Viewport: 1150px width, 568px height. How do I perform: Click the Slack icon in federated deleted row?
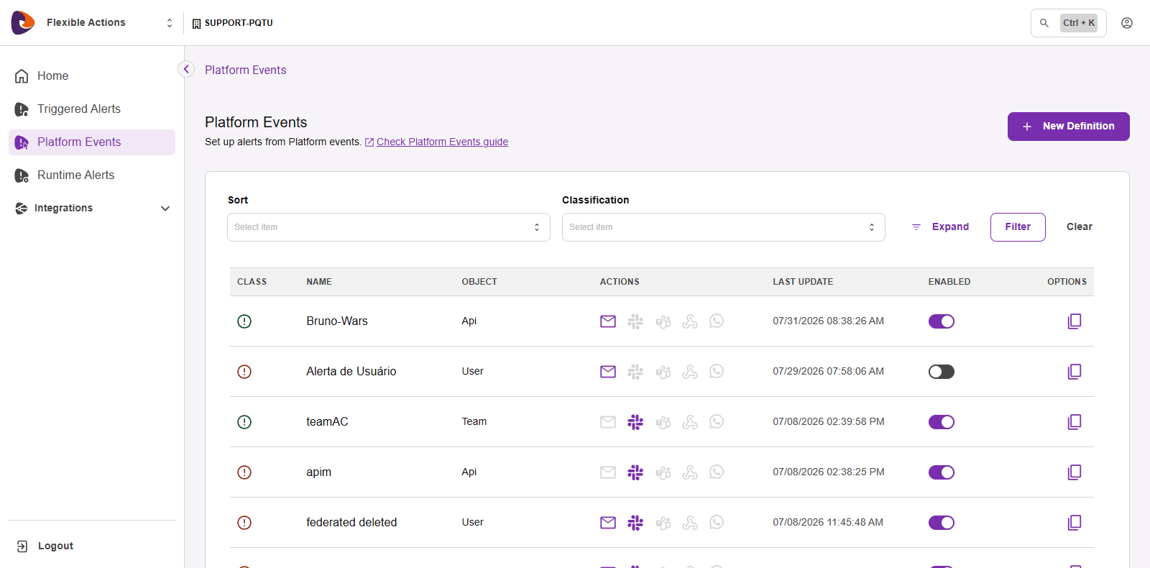tap(635, 523)
